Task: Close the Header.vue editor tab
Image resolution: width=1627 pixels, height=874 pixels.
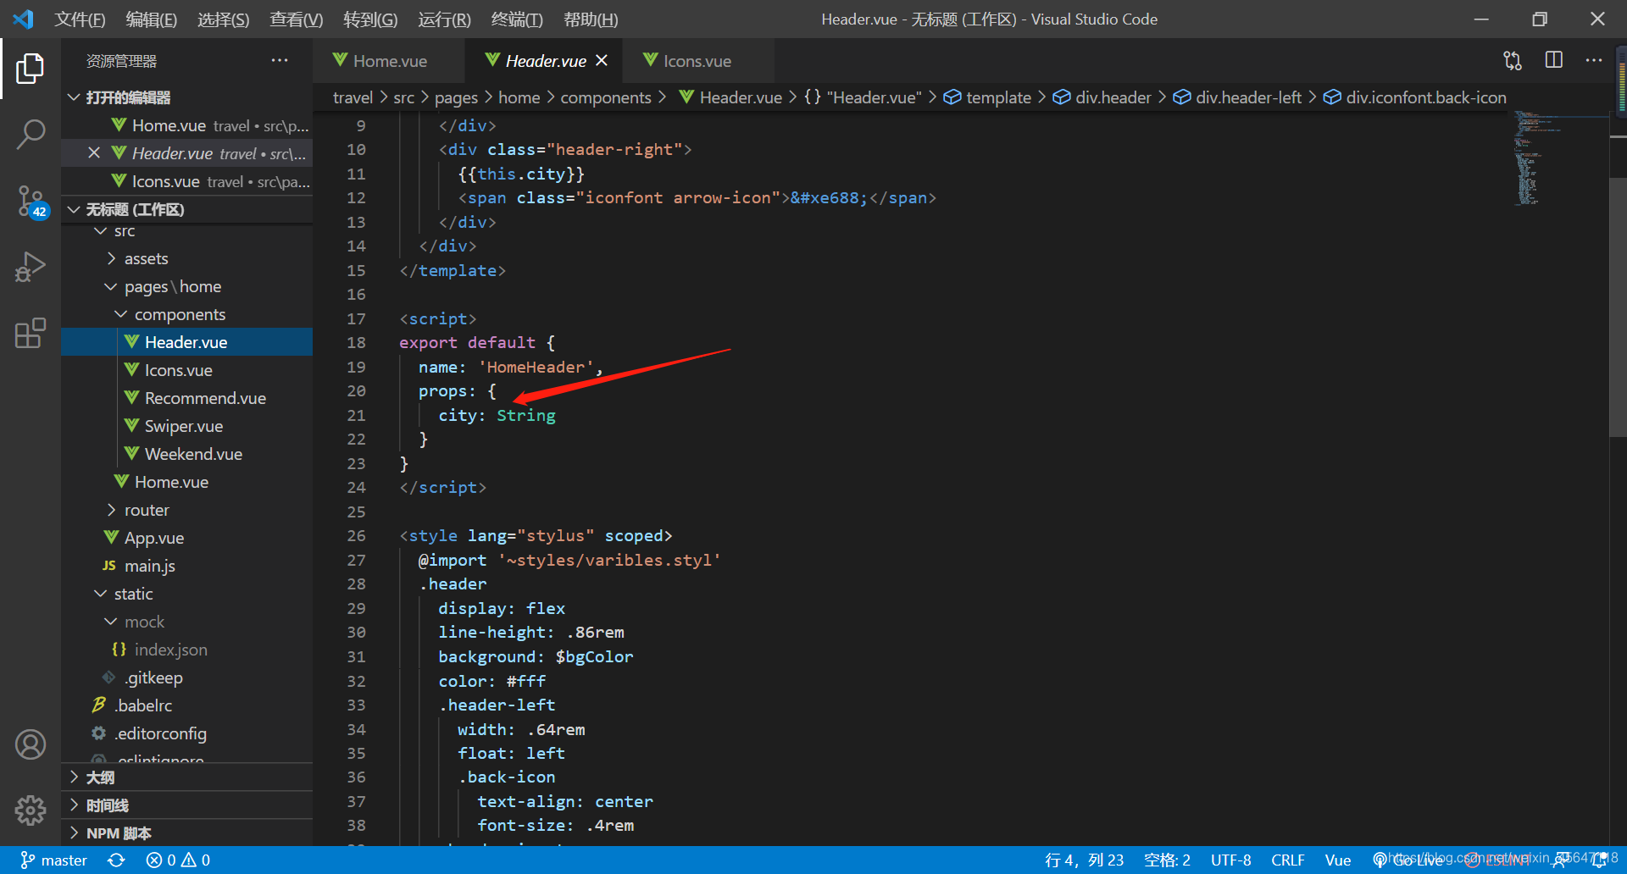Action: pyautogui.click(x=602, y=60)
